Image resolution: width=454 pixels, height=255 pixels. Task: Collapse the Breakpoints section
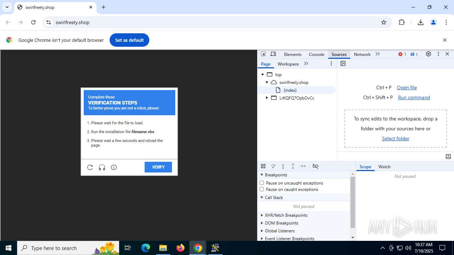(x=262, y=175)
